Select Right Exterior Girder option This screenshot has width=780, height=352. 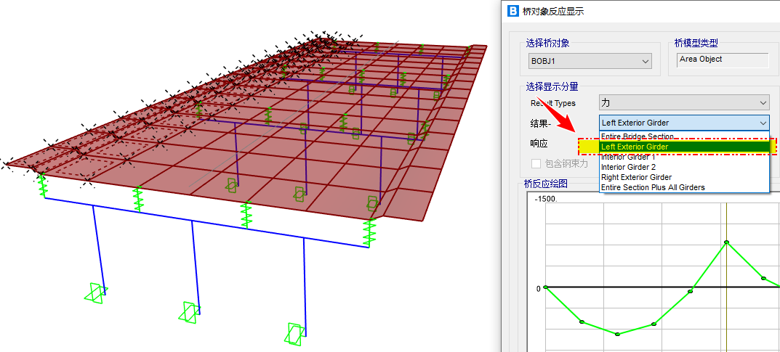tap(636, 177)
